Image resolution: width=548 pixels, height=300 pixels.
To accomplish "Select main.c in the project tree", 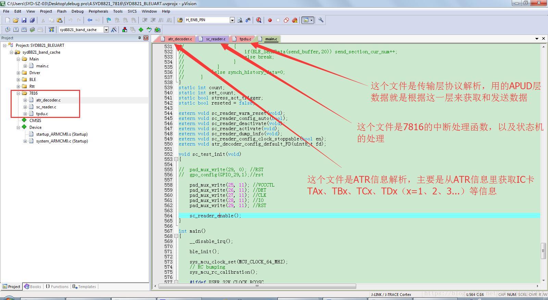I will tap(42, 66).
